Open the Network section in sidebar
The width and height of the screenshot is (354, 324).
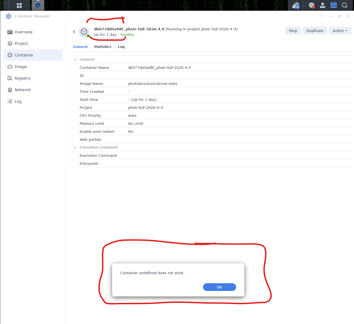[x=23, y=90]
